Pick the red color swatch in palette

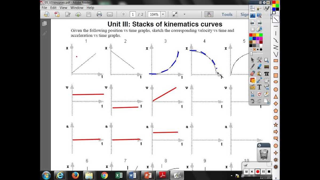pyautogui.click(x=251, y=35)
